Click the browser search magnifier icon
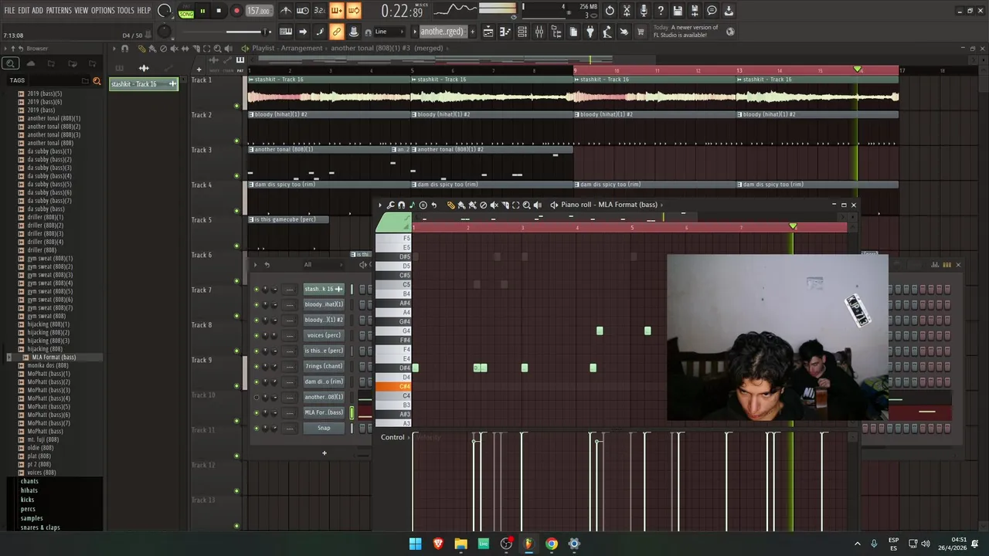The height and width of the screenshot is (556, 989). (11, 63)
